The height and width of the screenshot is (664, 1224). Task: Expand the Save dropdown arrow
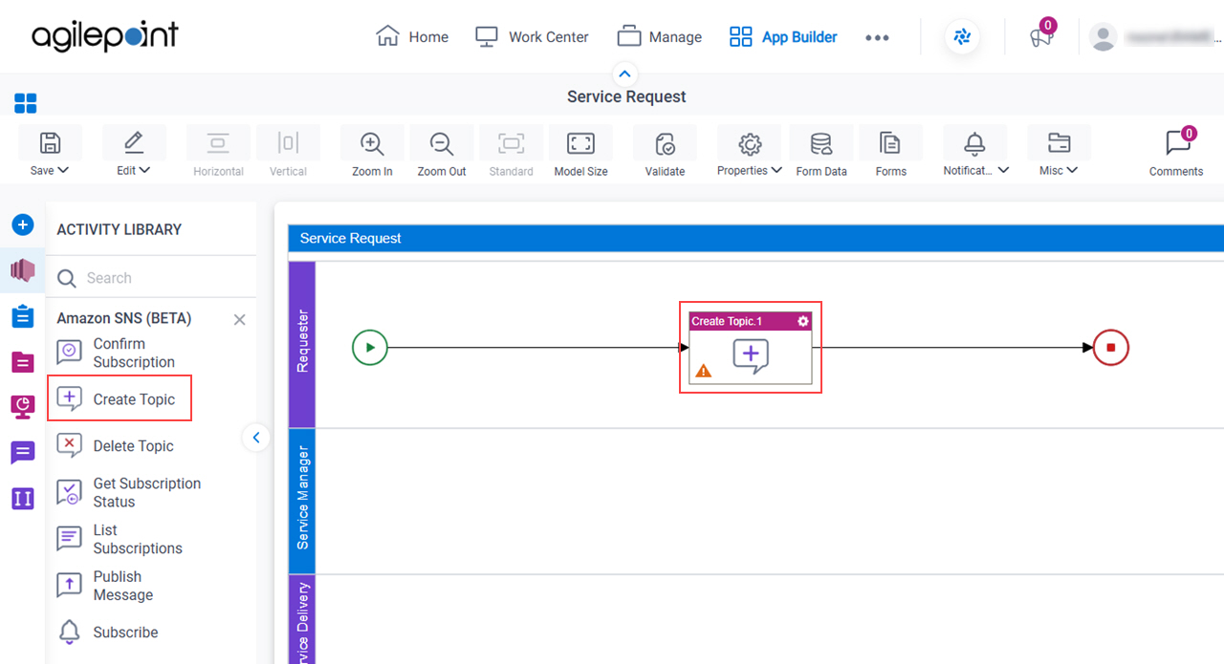(x=63, y=171)
